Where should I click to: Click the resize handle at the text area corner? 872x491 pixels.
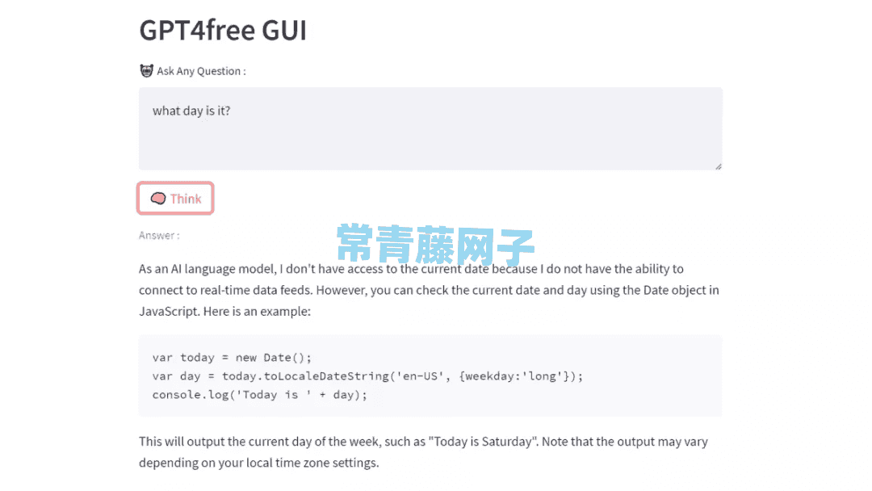pos(718,166)
